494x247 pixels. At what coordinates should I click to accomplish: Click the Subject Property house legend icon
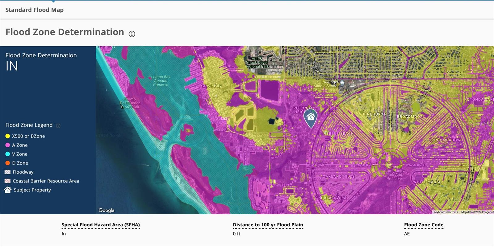pyautogui.click(x=8, y=190)
